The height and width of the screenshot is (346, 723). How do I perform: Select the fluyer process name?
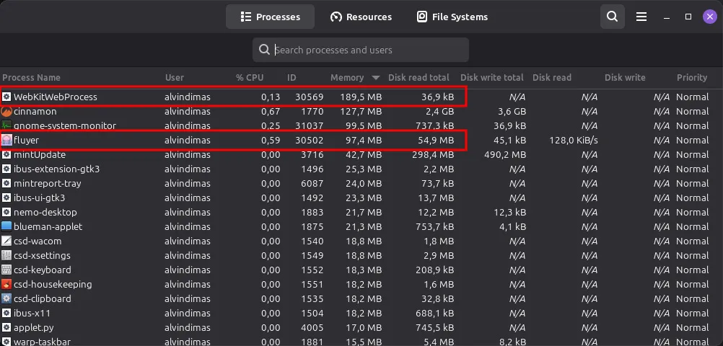[x=26, y=140]
